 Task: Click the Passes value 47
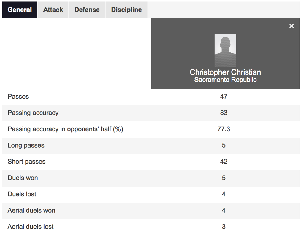[x=224, y=97]
